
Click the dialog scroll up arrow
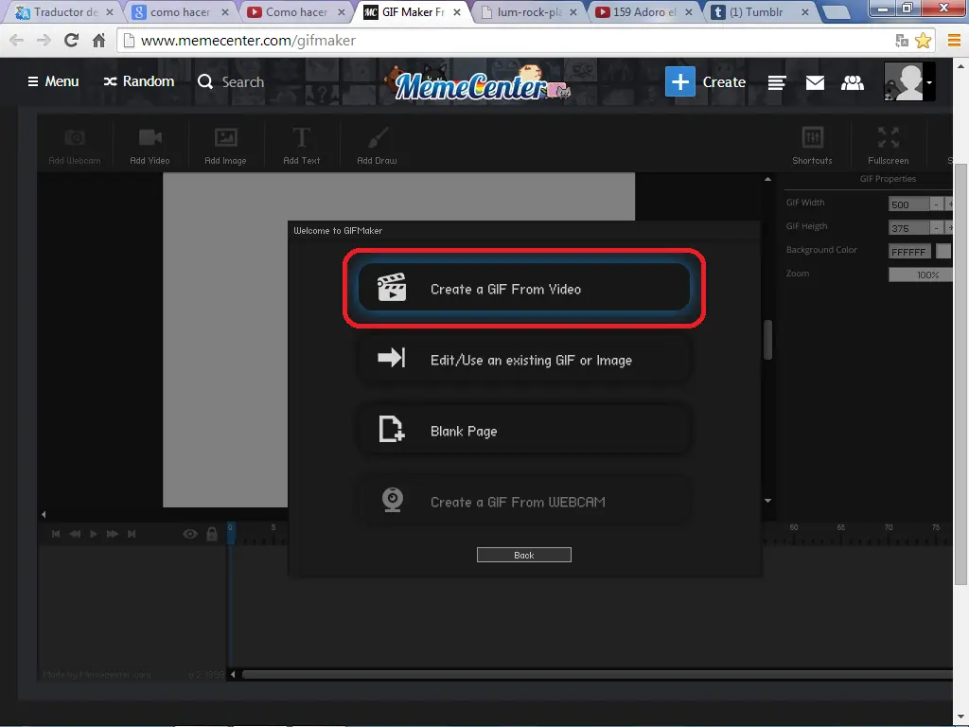[x=767, y=179]
